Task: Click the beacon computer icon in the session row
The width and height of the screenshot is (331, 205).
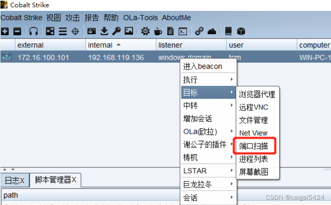Action: pyautogui.click(x=7, y=57)
